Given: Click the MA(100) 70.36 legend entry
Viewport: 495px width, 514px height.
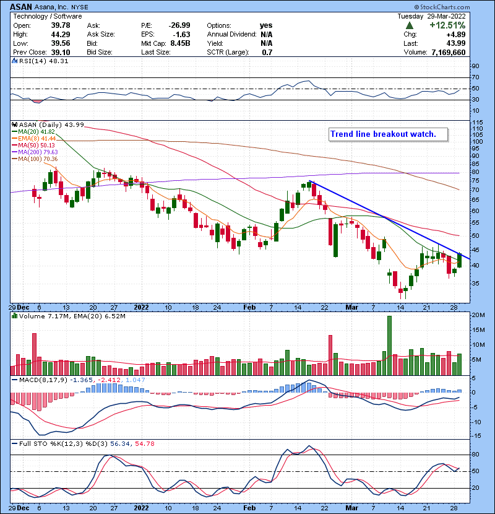Looking at the screenshot, I should pos(35,159).
